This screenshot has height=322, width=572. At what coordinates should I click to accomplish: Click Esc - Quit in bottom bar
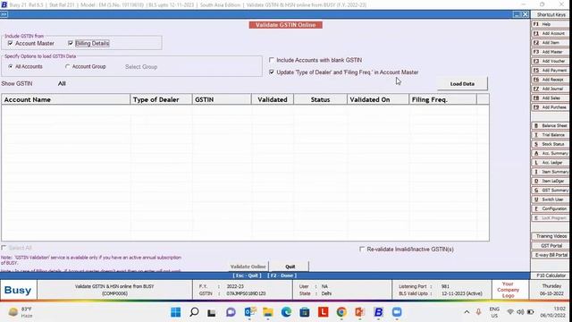pyautogui.click(x=247, y=275)
